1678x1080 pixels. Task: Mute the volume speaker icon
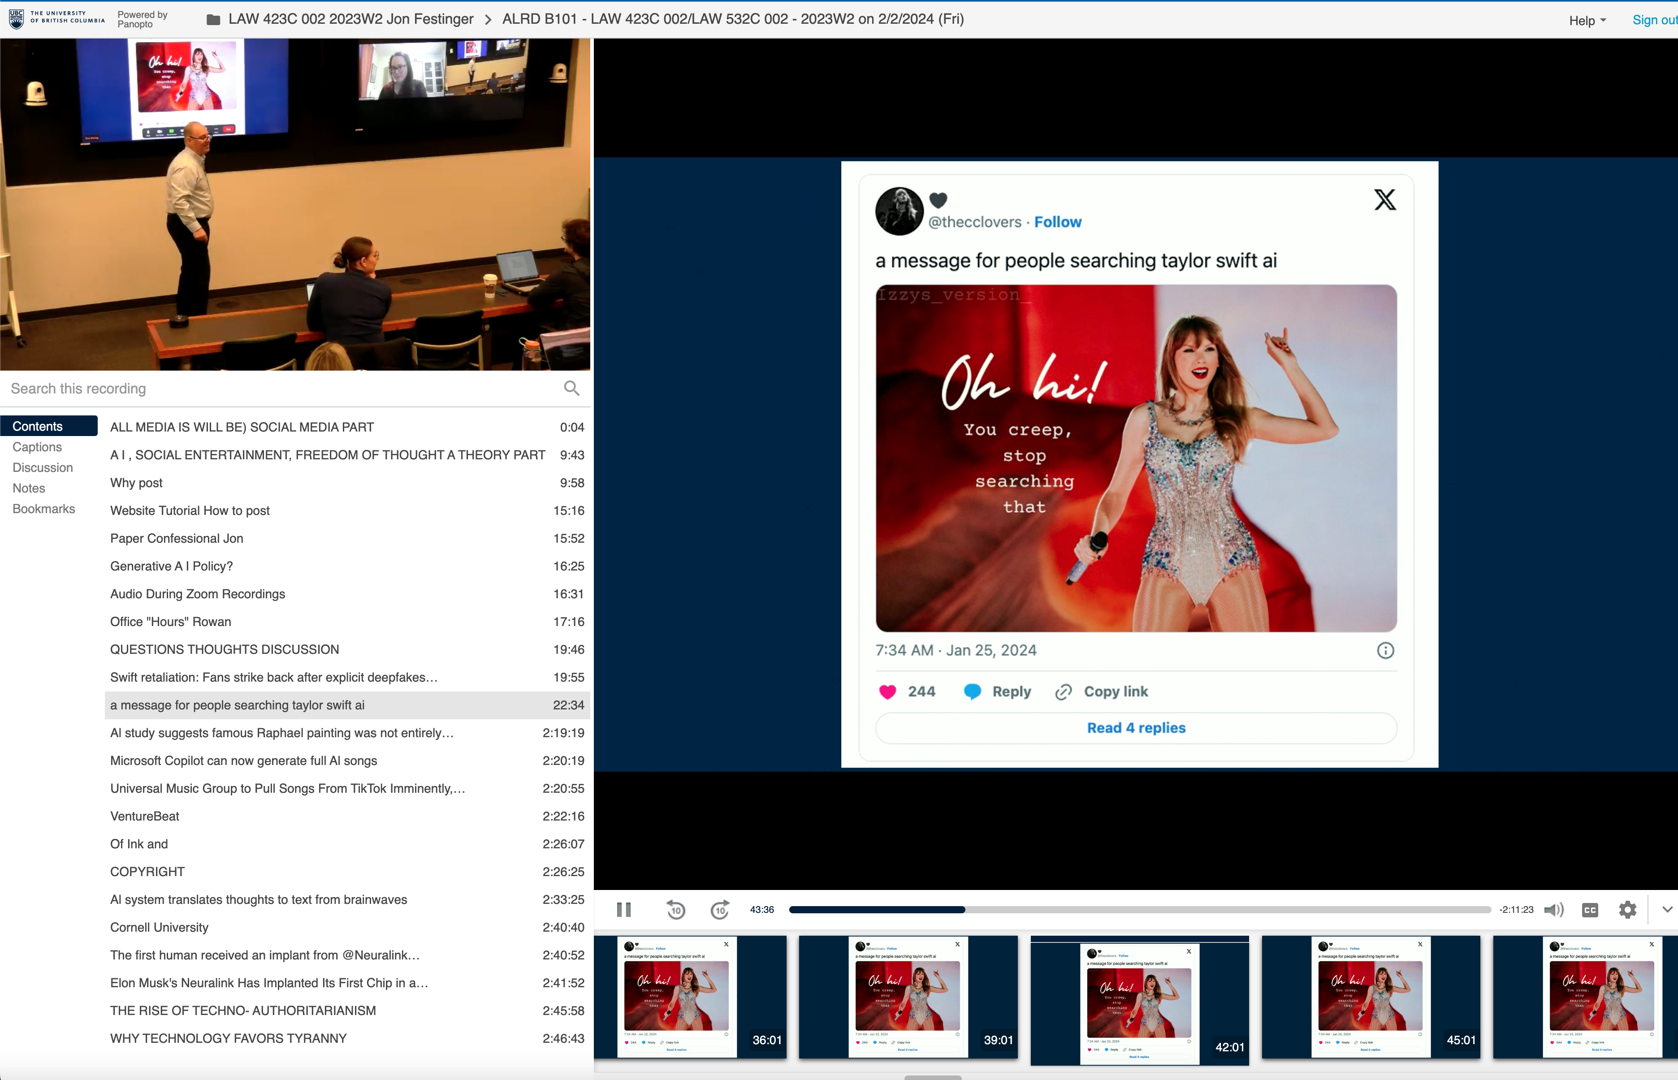[x=1554, y=910]
